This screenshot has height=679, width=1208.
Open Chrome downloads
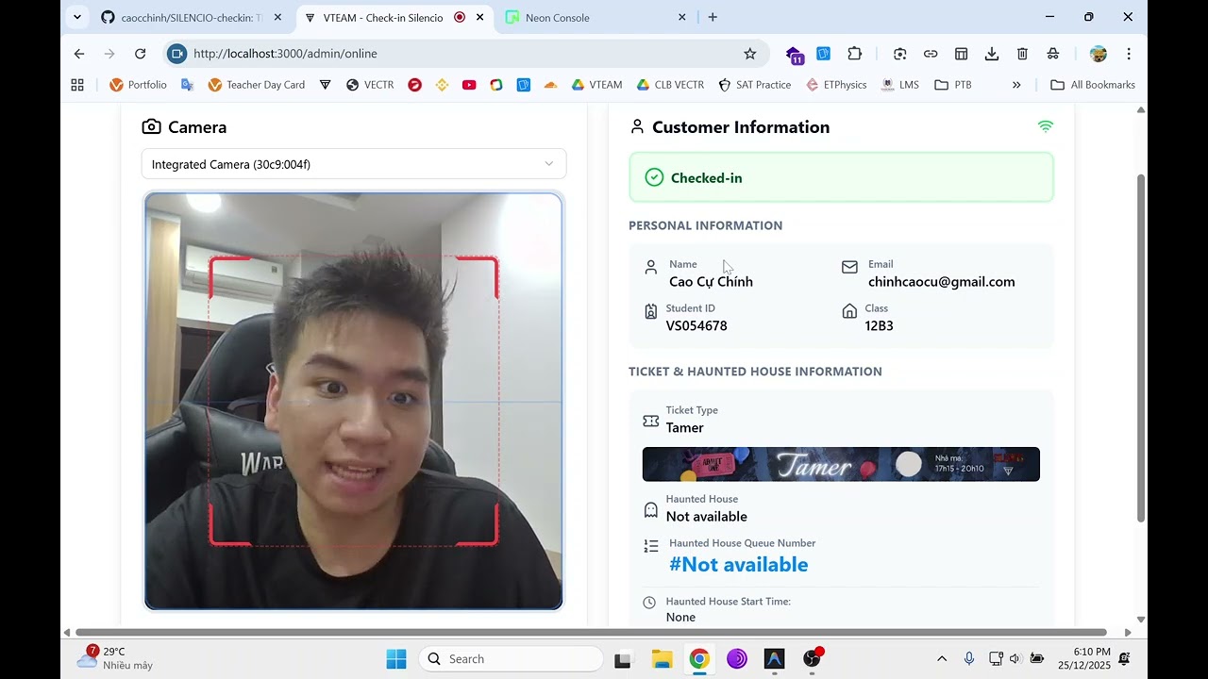click(992, 54)
